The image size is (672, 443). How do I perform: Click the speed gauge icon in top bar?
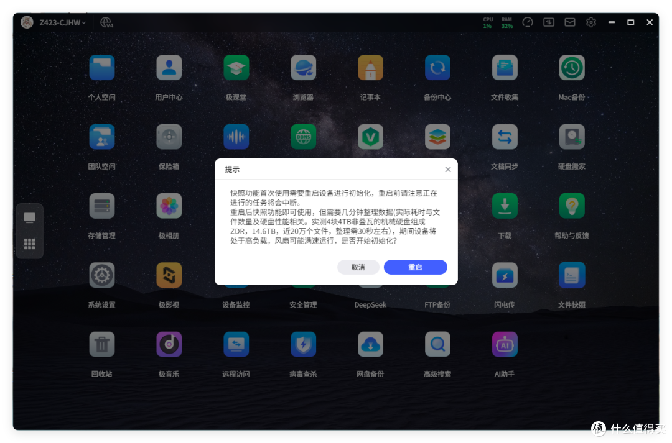[528, 22]
